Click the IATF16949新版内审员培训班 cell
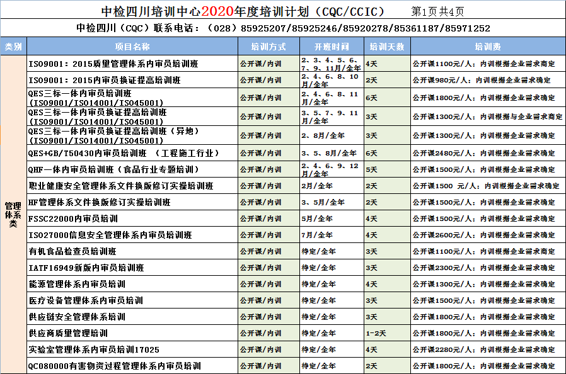The width and height of the screenshot is (566, 374). coord(132,268)
